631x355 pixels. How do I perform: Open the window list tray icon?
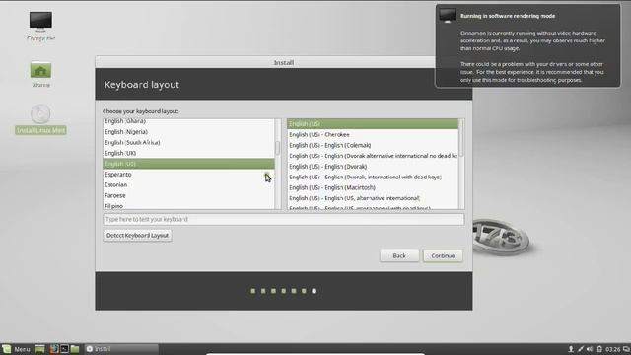coord(626,349)
